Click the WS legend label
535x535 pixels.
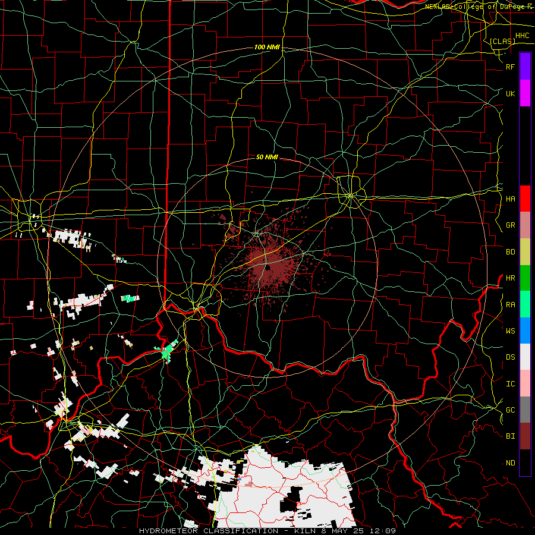point(510,331)
